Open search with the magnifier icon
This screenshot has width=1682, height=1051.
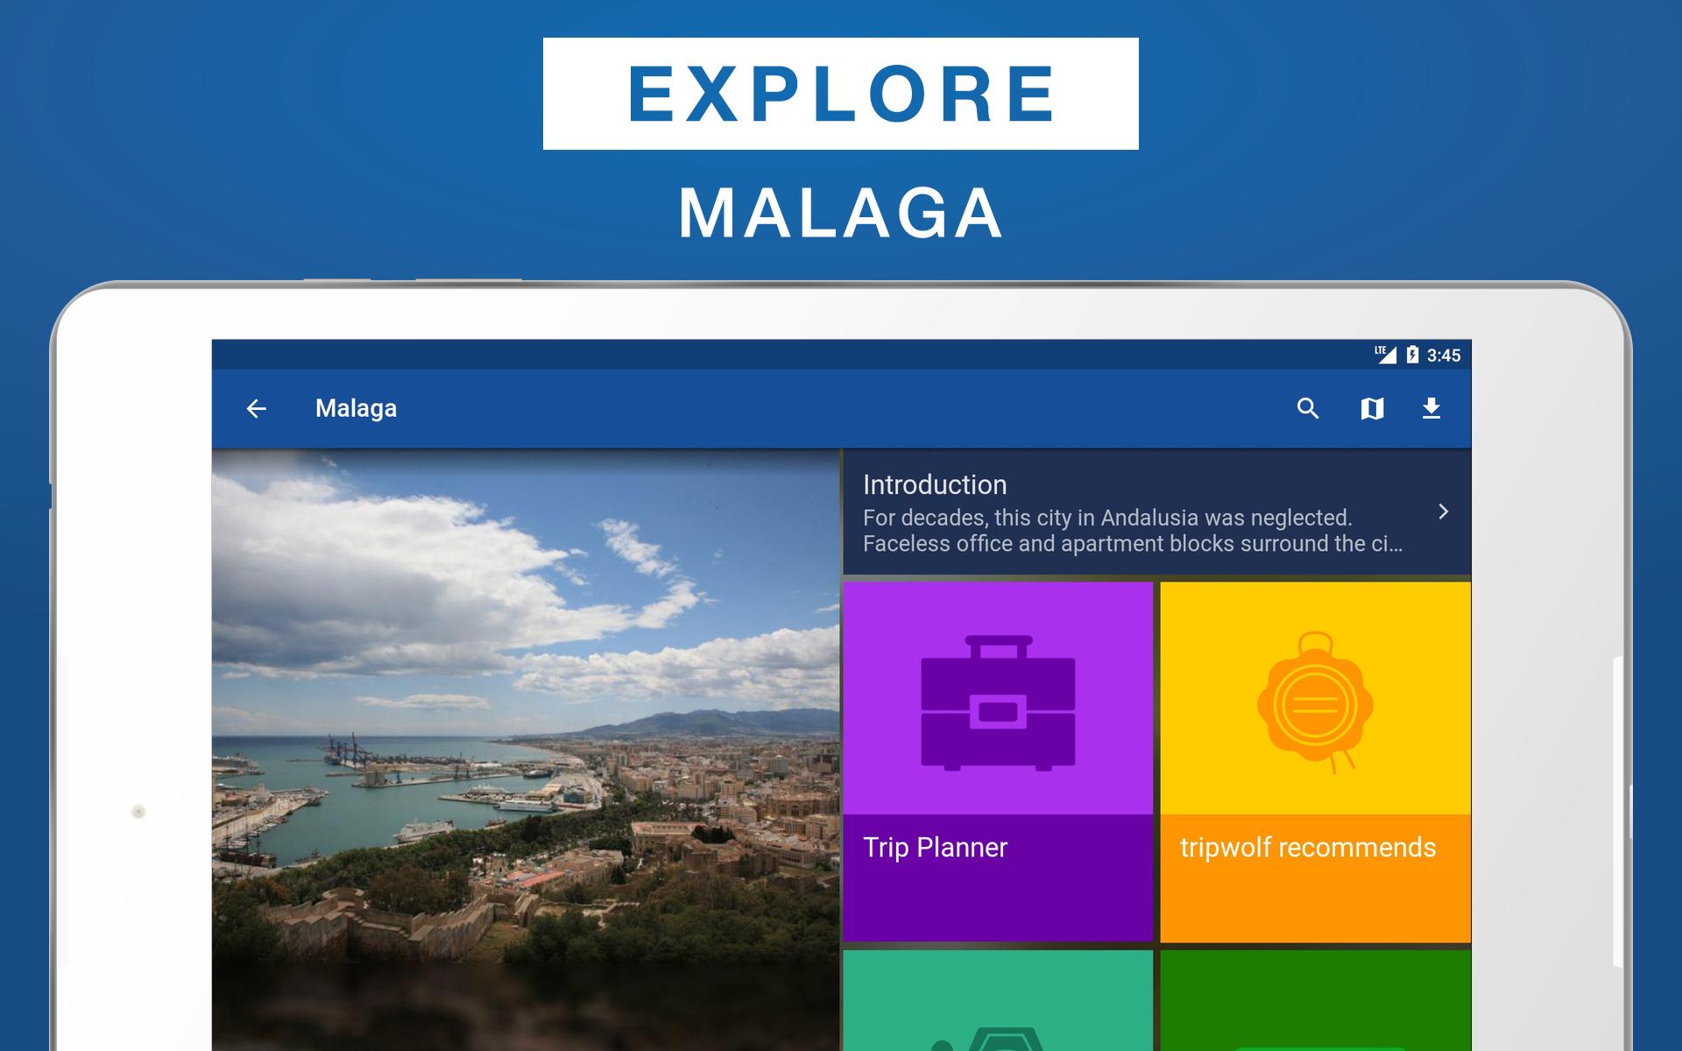click(x=1308, y=408)
